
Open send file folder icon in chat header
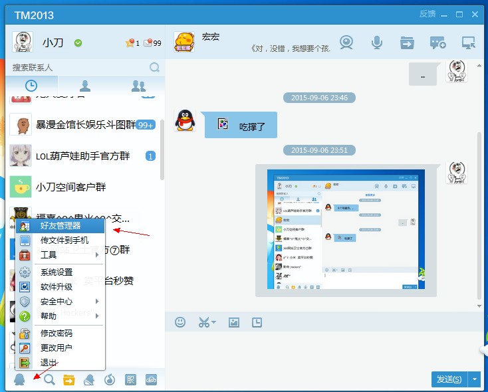[407, 43]
